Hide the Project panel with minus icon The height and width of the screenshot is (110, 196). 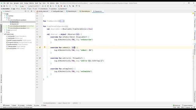click(x=34, y=11)
